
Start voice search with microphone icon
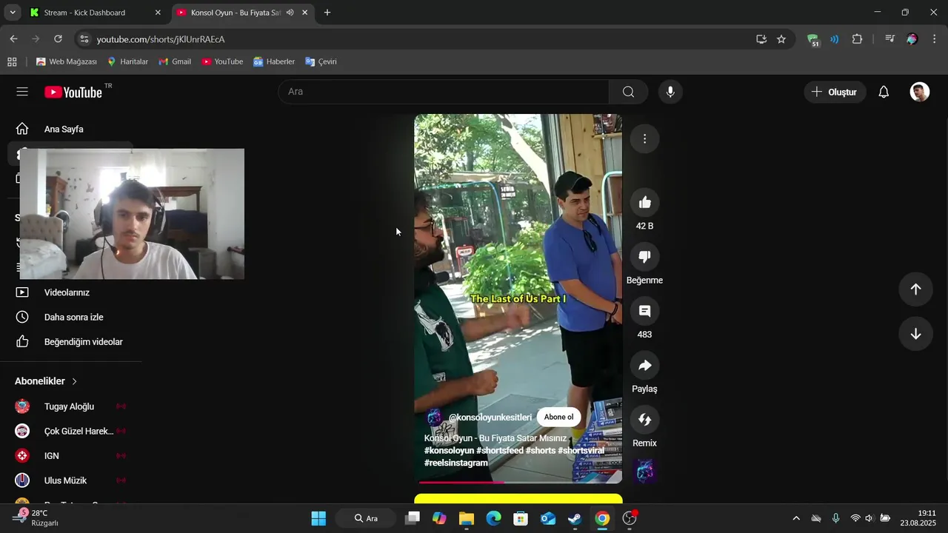coord(670,92)
